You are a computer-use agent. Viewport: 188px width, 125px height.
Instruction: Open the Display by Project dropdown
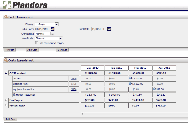click(57, 24)
